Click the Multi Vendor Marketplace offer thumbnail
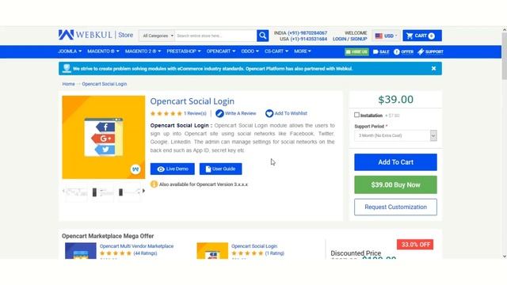 tap(81, 251)
